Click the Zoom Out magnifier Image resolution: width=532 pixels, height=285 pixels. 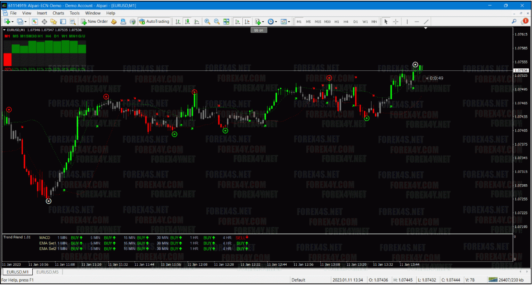[x=217, y=22]
